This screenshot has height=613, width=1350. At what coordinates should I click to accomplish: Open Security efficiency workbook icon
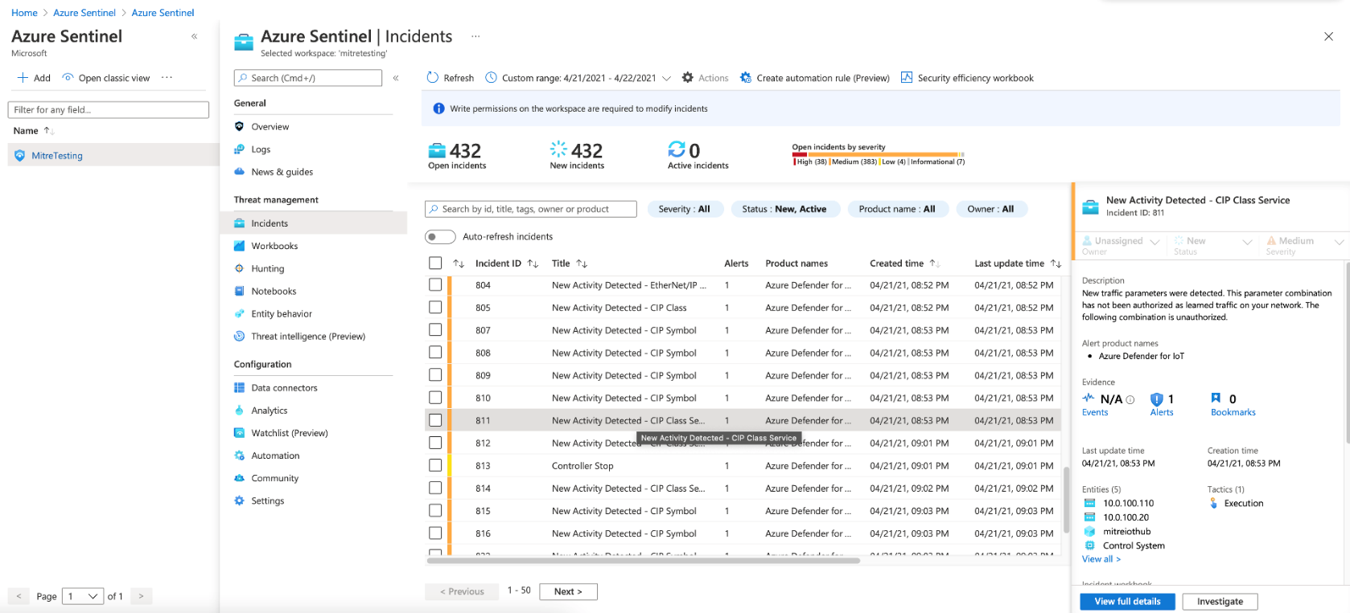tap(907, 78)
